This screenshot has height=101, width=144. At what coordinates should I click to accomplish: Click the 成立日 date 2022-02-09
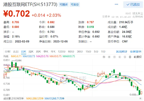pos(22,41)
